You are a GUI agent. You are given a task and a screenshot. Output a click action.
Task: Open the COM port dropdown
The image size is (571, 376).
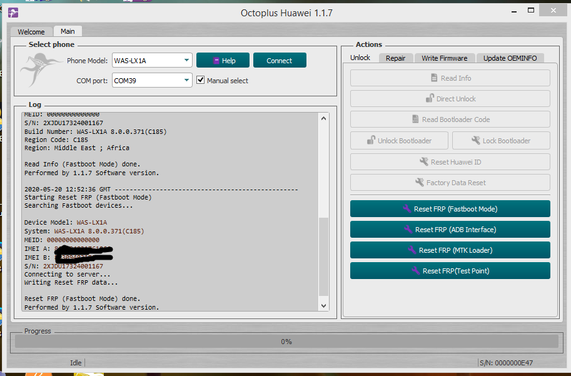pos(152,81)
